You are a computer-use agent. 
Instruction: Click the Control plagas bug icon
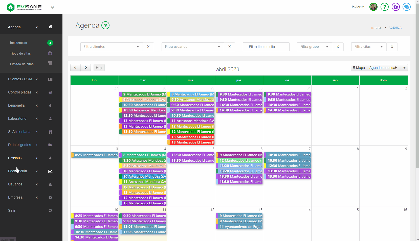pos(50,92)
